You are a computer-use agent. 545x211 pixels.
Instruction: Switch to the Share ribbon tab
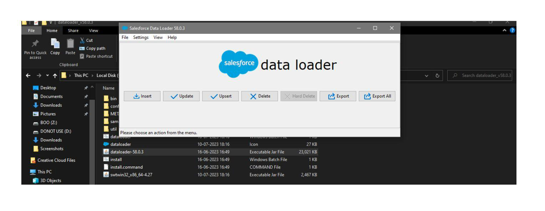coord(72,31)
